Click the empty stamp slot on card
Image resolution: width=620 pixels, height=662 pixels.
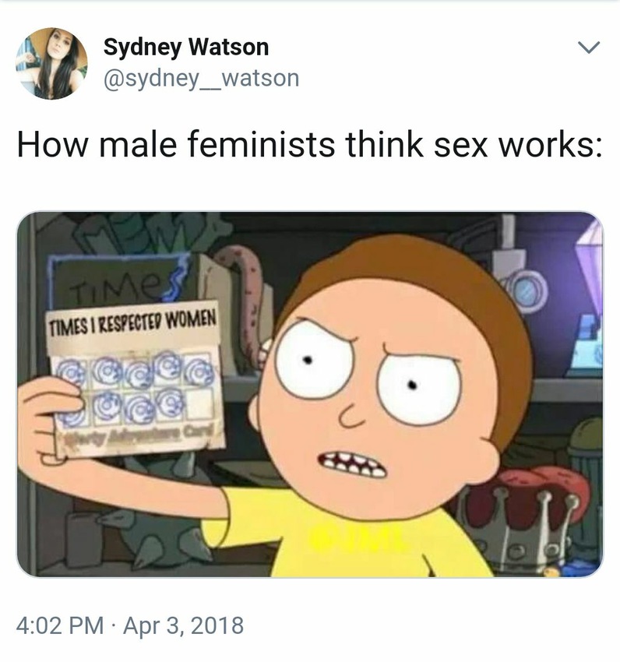[201, 404]
